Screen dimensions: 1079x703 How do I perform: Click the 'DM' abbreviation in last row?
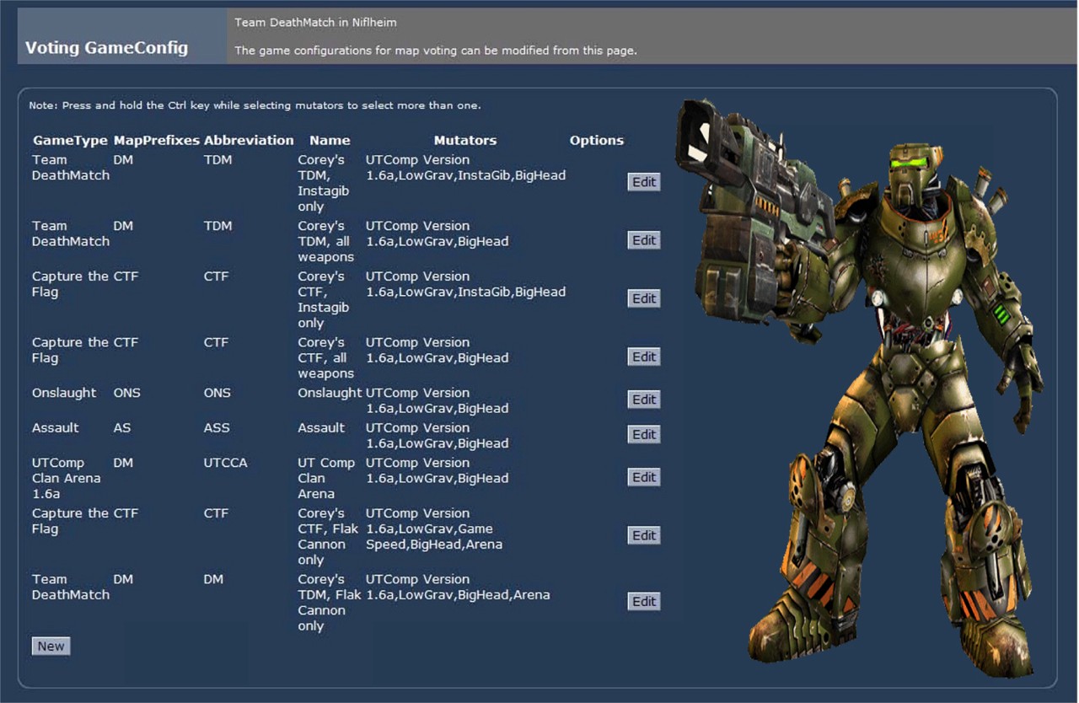point(213,579)
